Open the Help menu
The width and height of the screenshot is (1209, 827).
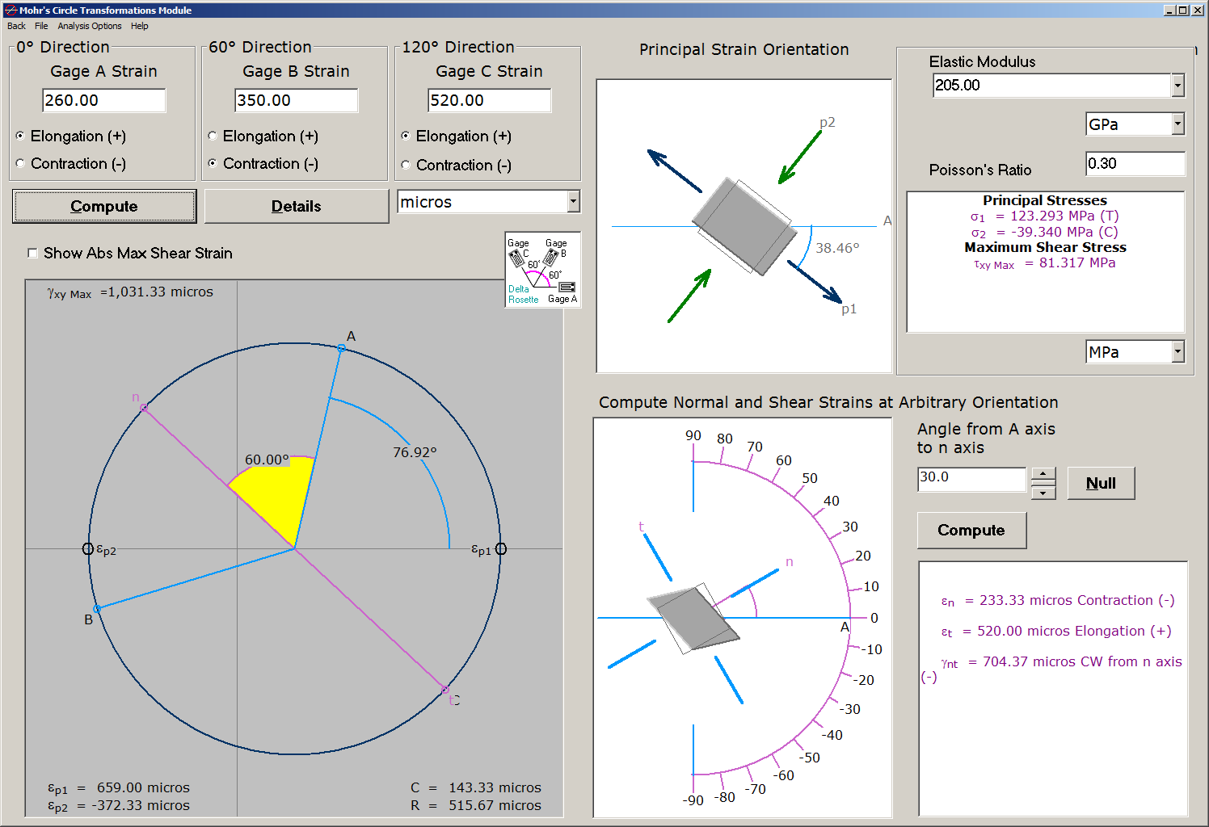pos(139,26)
